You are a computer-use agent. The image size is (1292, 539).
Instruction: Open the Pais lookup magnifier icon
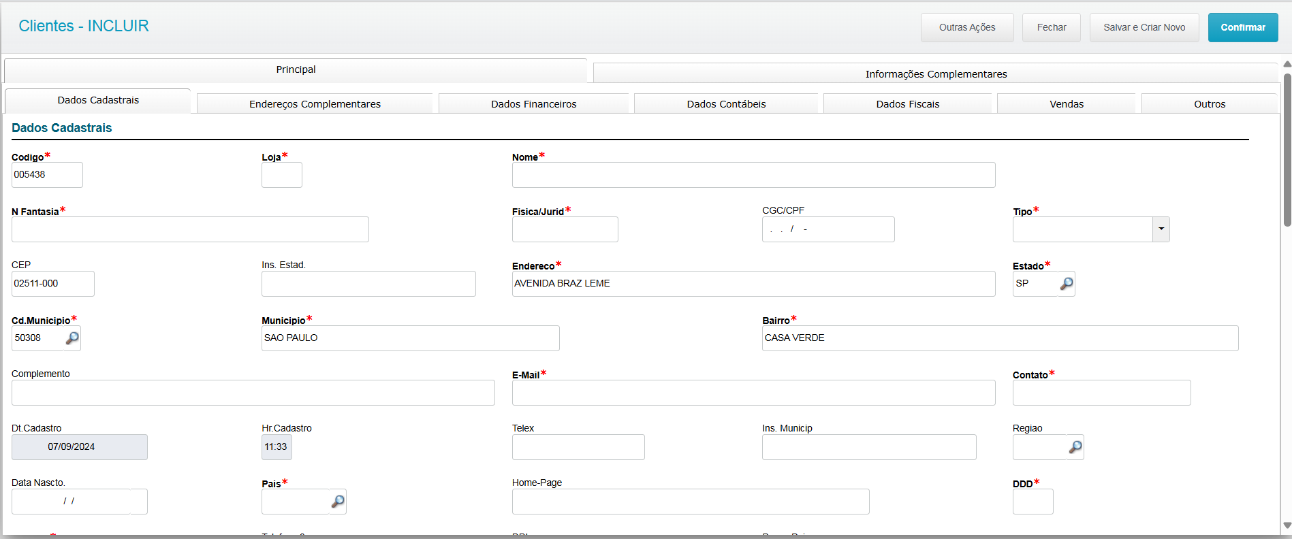[338, 502]
